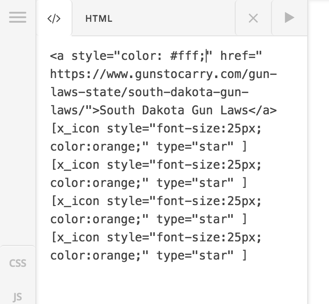Click the last color:orange type="star" line

tap(148, 255)
